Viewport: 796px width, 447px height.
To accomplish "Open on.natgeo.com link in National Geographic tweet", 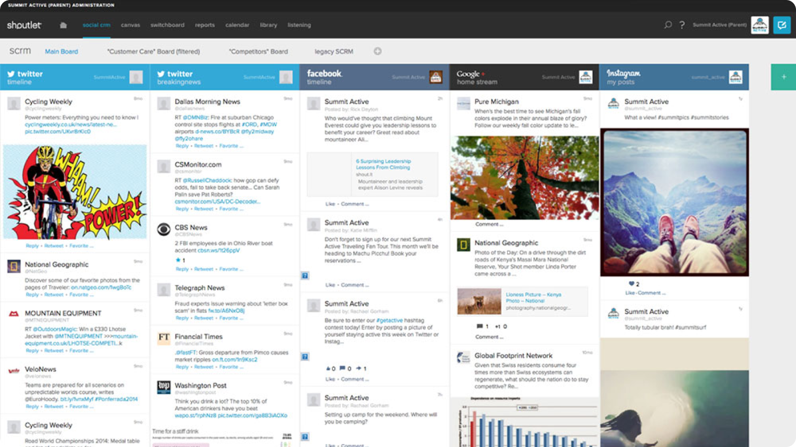I will coord(101,288).
